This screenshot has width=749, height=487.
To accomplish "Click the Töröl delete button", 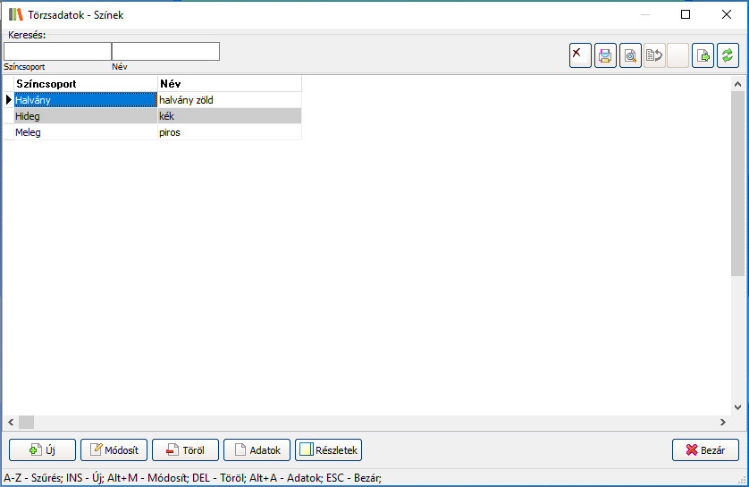I will click(x=185, y=450).
